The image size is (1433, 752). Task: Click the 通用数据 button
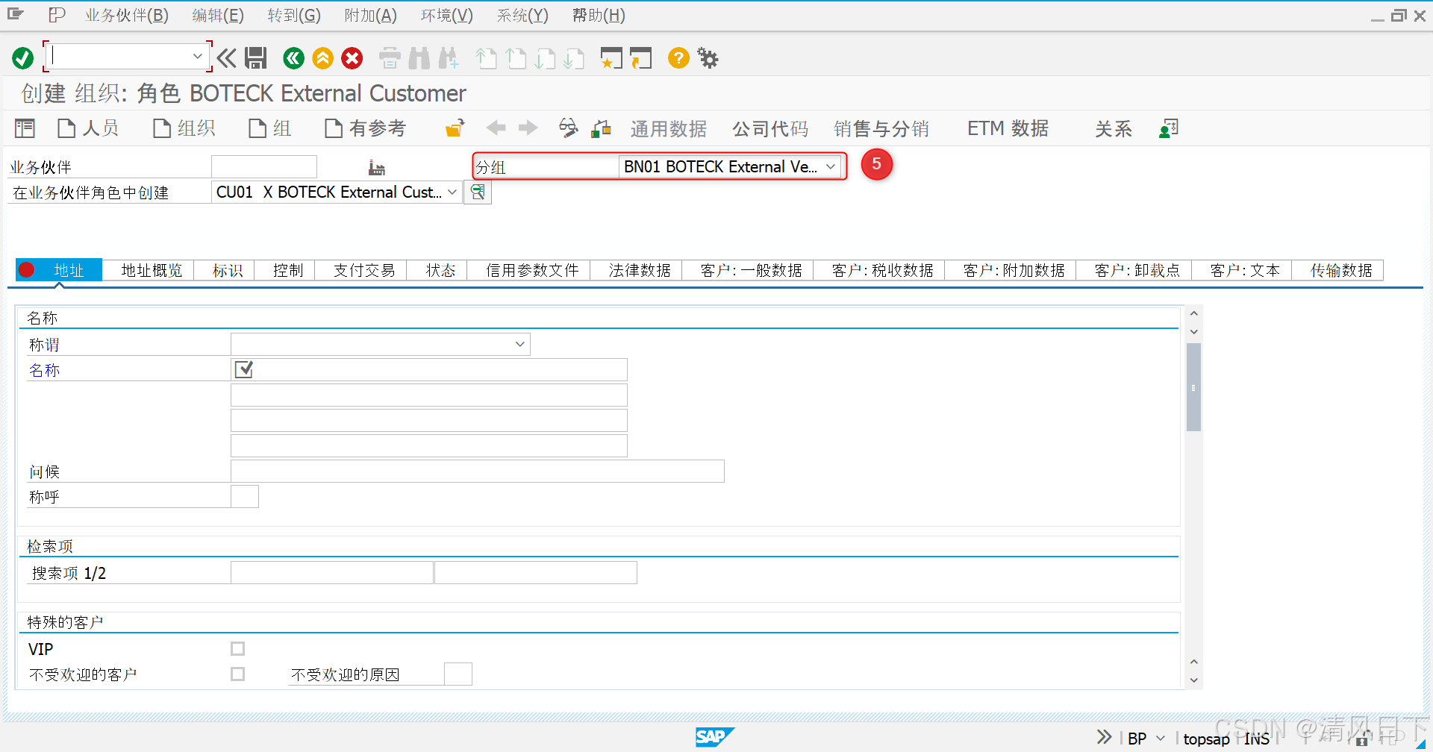point(668,128)
